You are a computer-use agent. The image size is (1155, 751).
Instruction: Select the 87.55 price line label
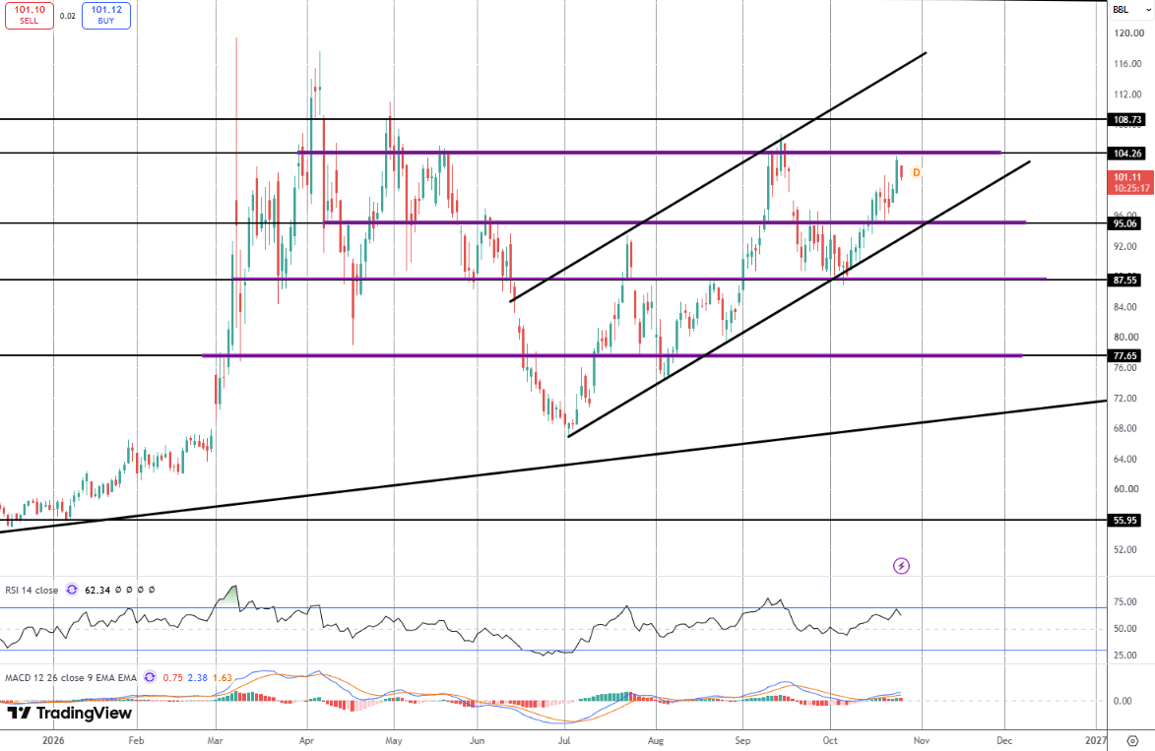click(x=1124, y=280)
